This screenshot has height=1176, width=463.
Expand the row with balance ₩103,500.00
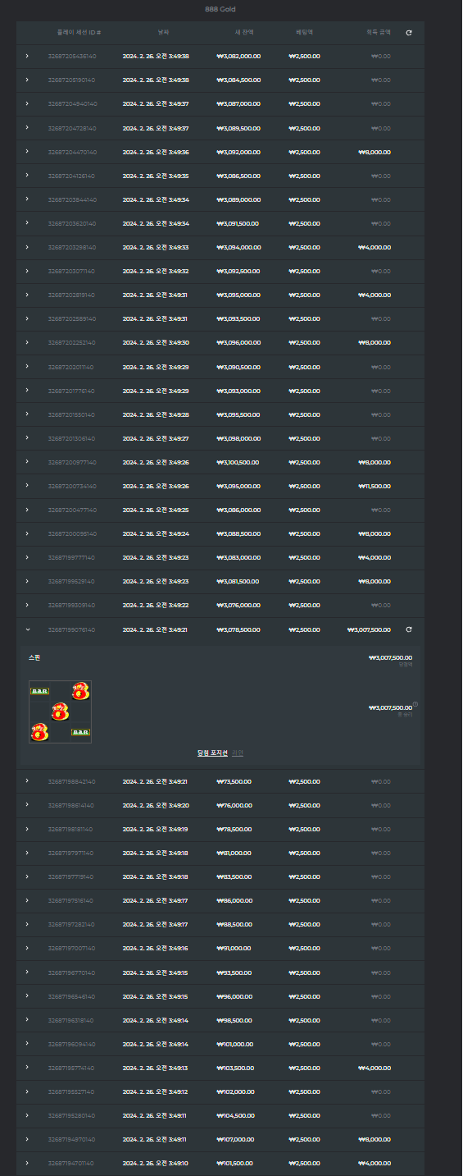pos(27,1068)
